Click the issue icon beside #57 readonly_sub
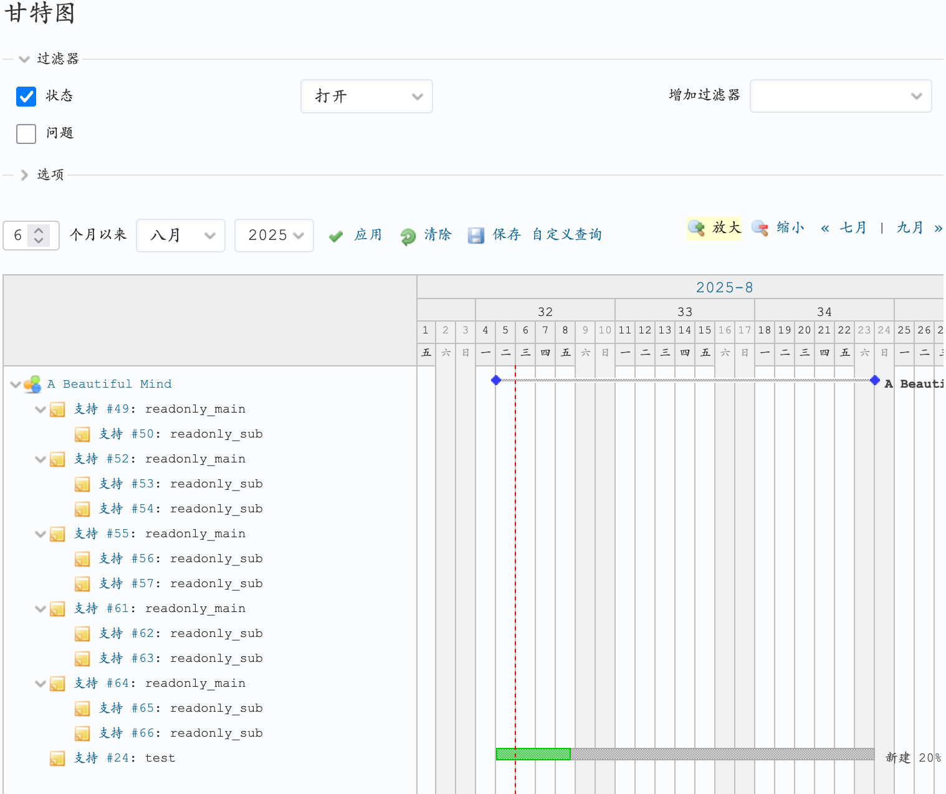The height and width of the screenshot is (794, 946). [x=82, y=584]
